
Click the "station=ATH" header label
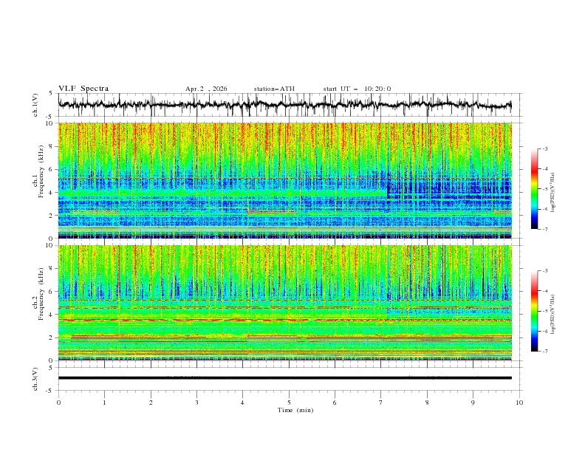(274, 89)
